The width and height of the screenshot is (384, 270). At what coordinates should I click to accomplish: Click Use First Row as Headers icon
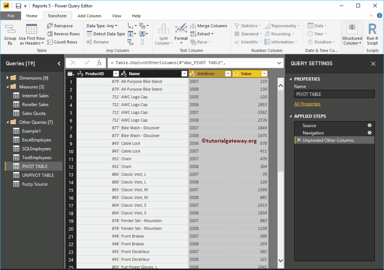31,29
